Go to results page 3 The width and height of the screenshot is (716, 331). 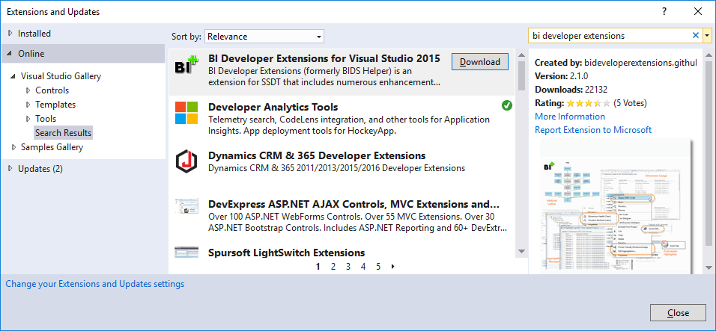[x=348, y=267]
